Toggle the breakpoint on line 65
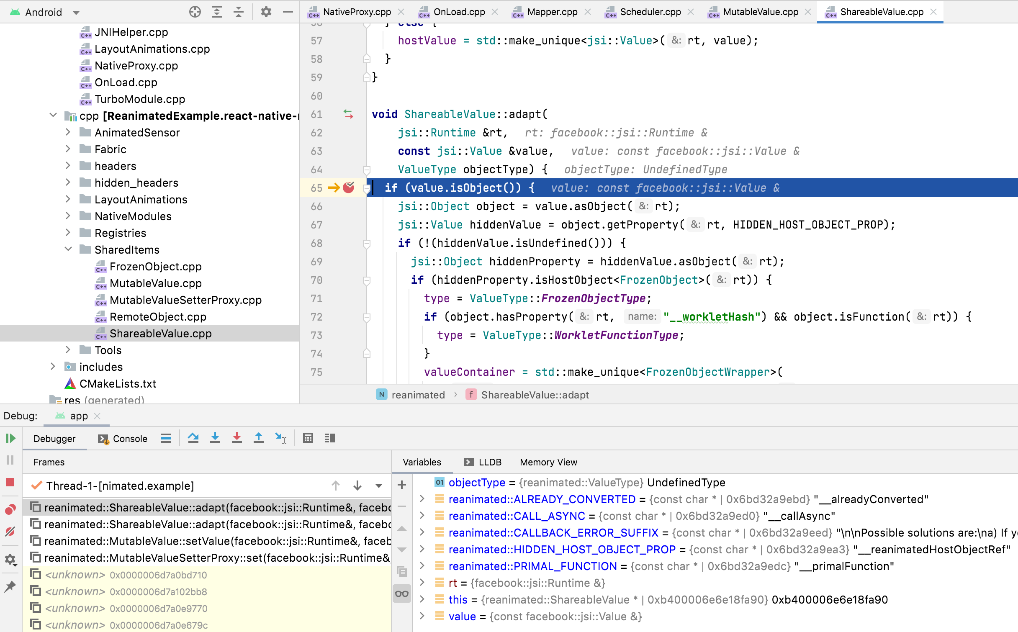1018x632 pixels. [349, 188]
